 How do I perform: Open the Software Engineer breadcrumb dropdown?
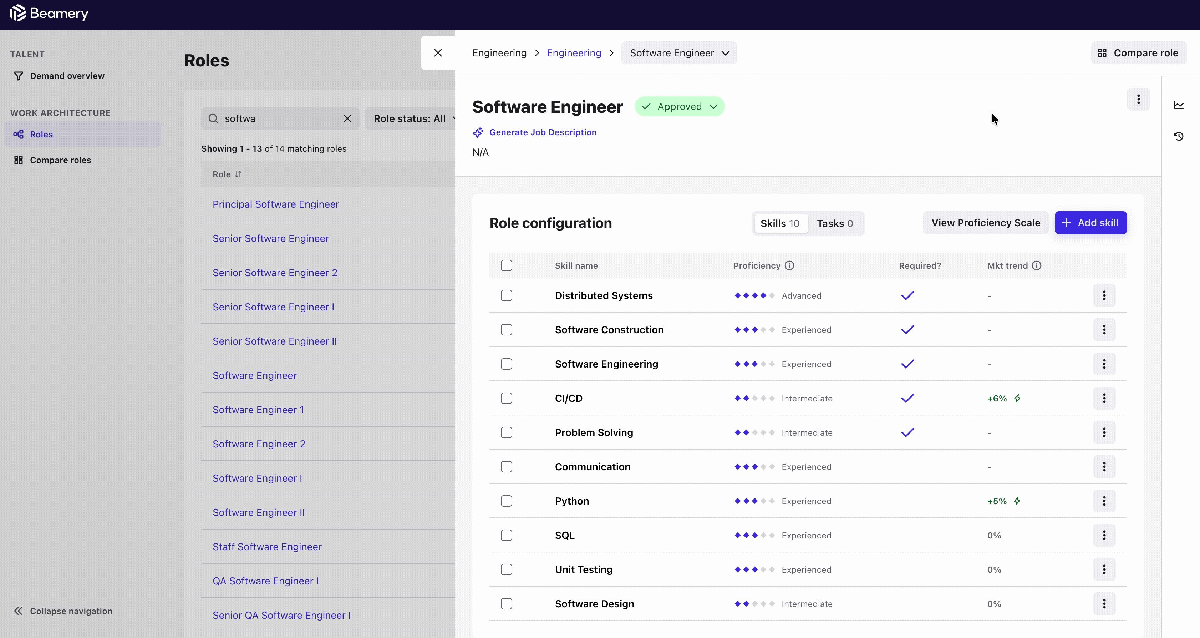[x=679, y=53]
